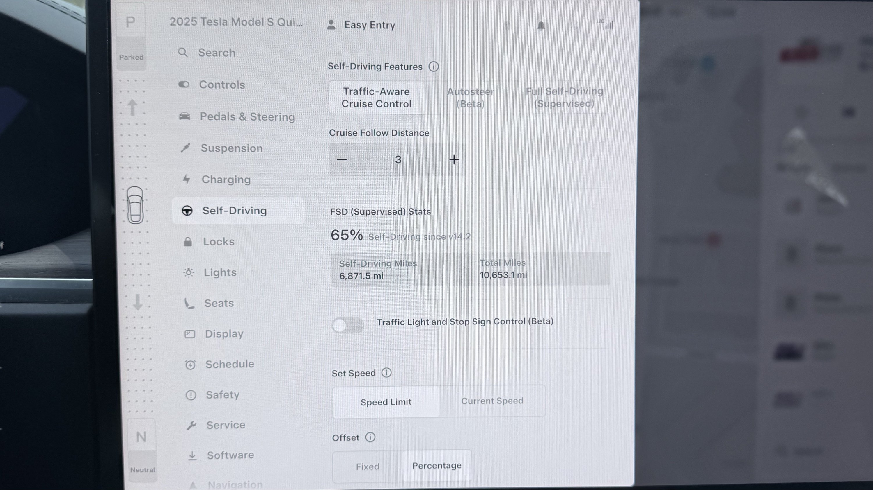Tap the Lights sun icon

189,272
